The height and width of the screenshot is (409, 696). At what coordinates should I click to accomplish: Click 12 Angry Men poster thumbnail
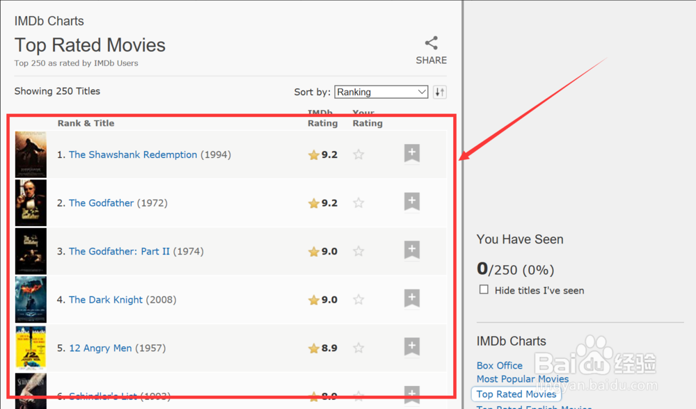[x=31, y=348]
